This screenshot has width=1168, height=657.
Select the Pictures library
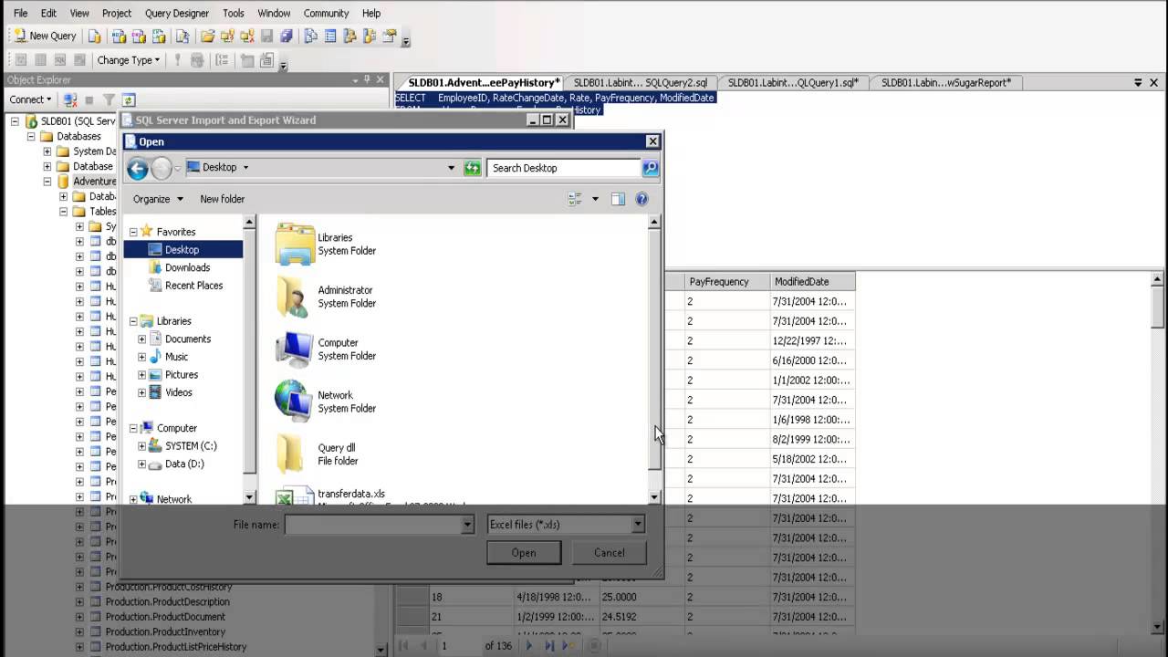click(181, 375)
